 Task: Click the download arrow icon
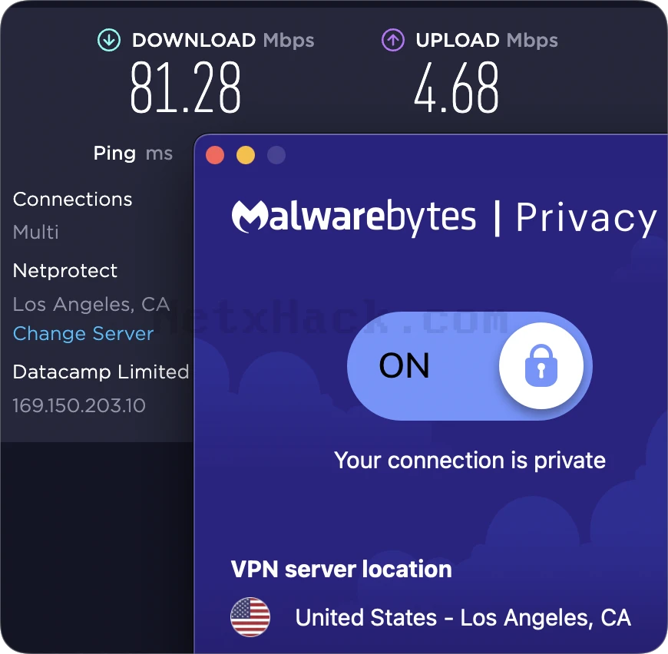(109, 40)
